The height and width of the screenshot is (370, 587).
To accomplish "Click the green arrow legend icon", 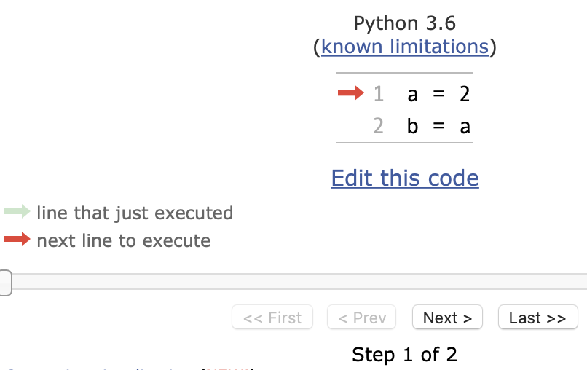I will point(17,211).
